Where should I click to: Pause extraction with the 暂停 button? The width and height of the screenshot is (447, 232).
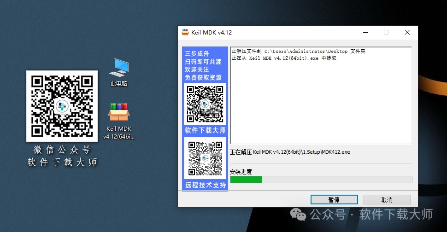(x=334, y=200)
